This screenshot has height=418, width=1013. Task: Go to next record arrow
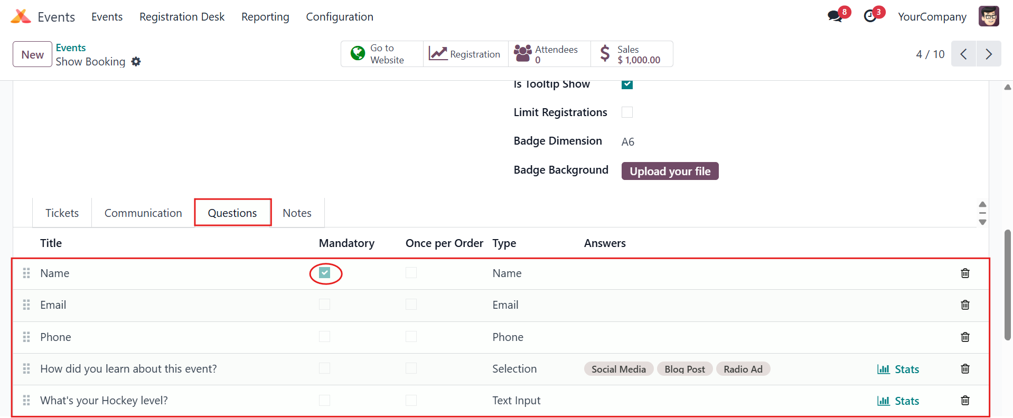(989, 54)
